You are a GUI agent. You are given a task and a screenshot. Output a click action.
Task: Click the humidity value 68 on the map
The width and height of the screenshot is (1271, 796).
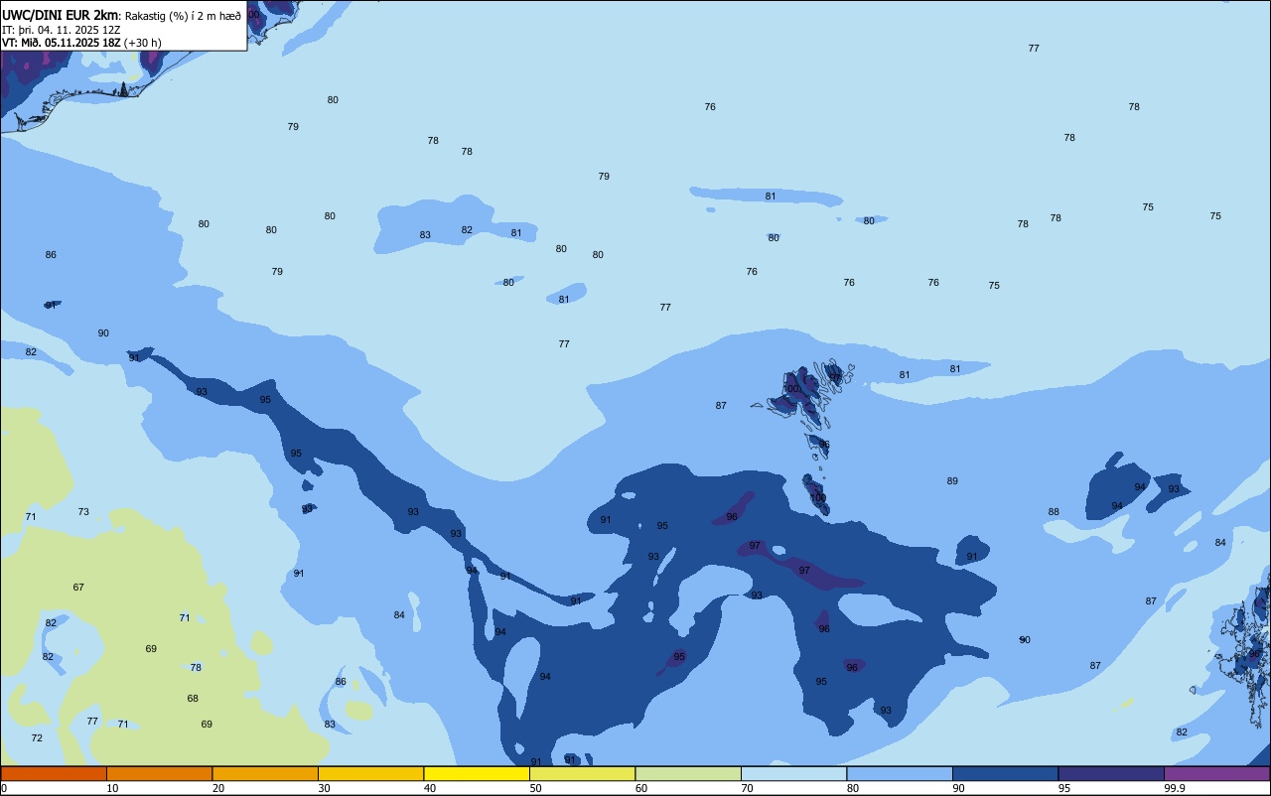(193, 699)
